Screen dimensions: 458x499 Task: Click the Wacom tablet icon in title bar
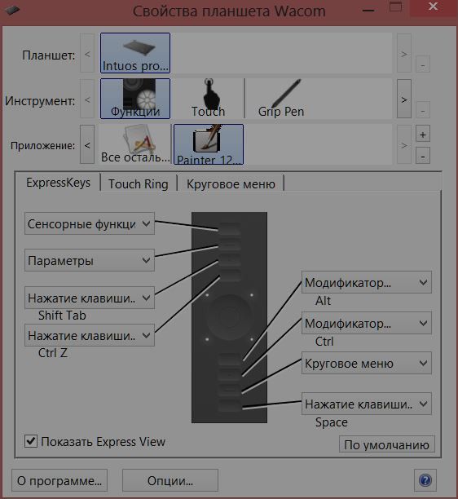12,10
